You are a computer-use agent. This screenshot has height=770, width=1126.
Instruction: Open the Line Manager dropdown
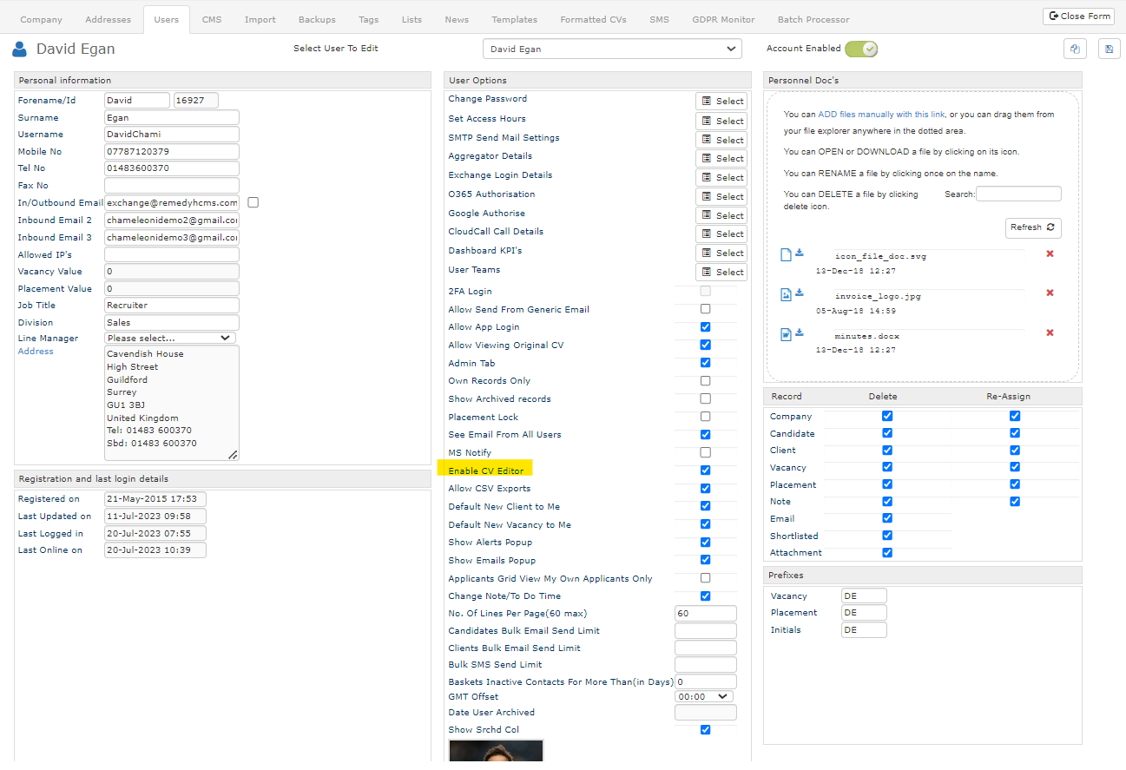point(170,338)
